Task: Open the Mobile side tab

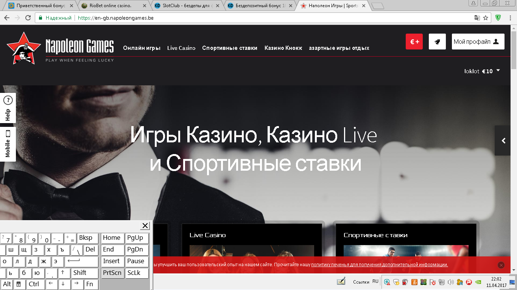Action: 8,144
